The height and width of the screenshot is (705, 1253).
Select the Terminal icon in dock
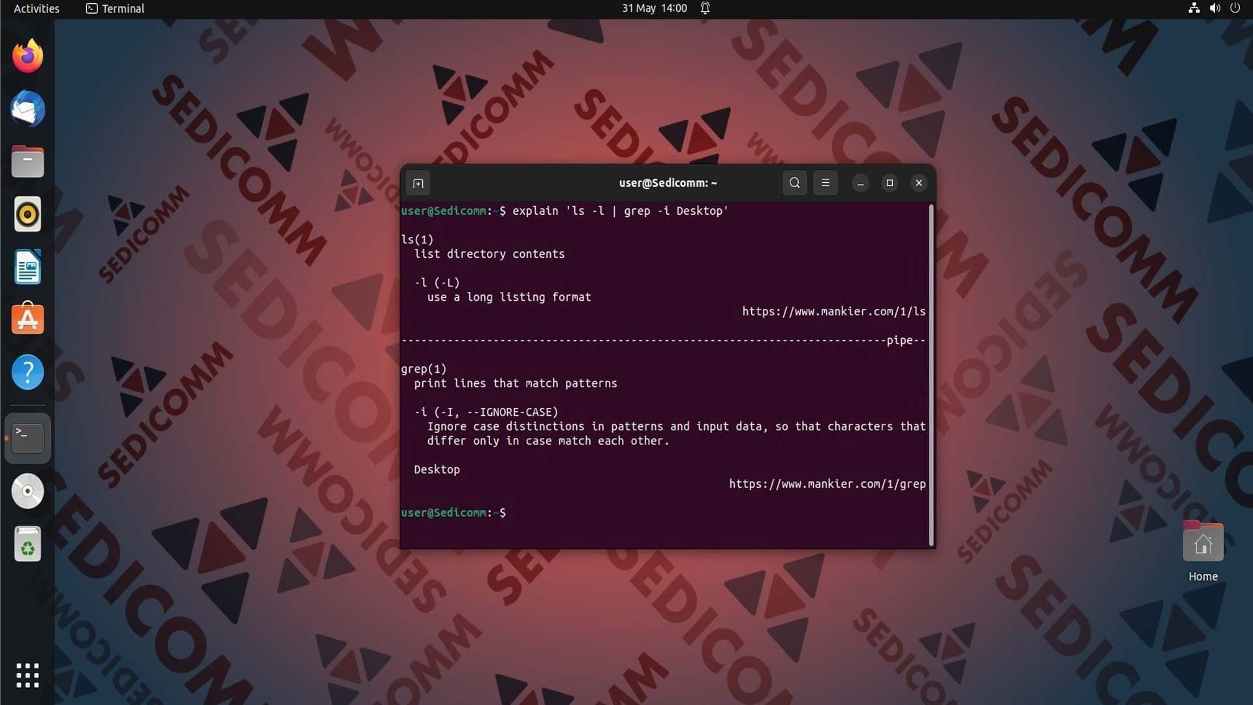point(27,438)
